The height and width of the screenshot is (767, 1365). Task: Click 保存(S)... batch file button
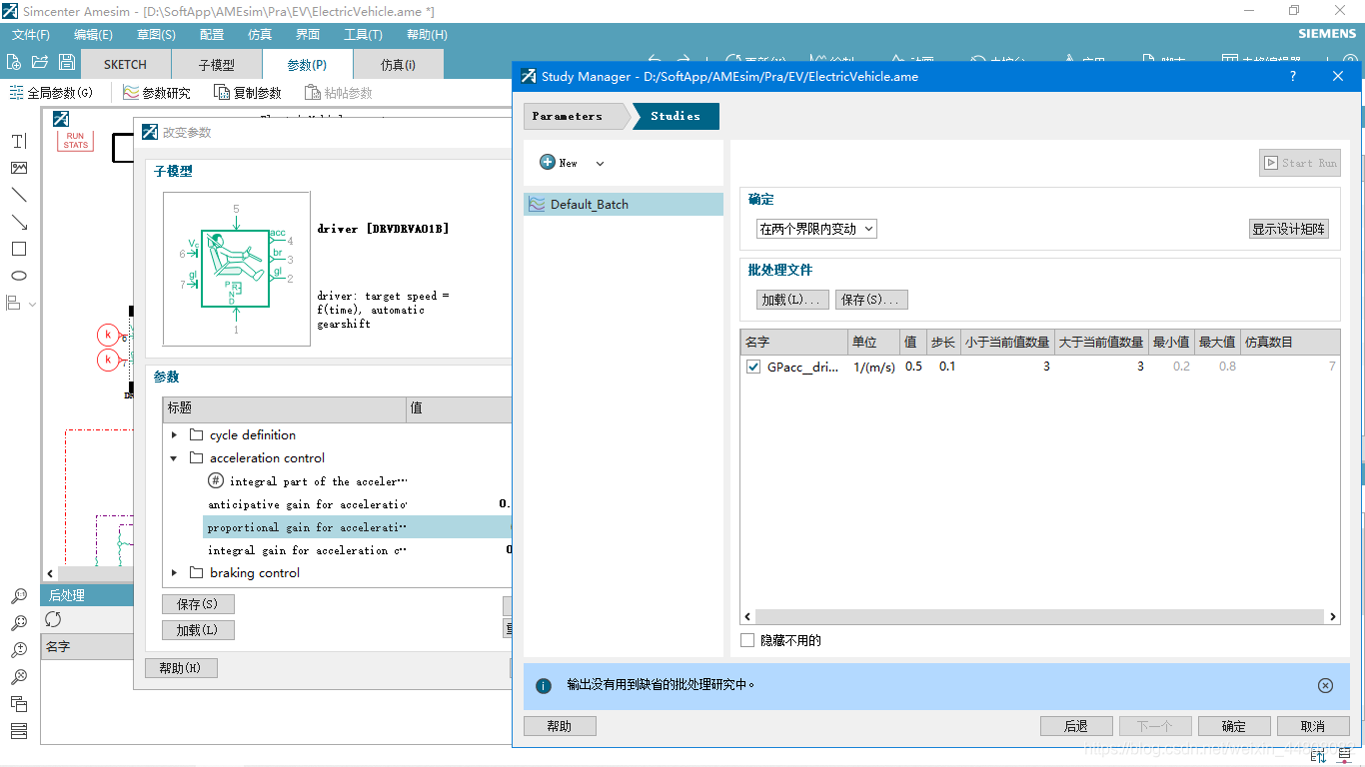[871, 300]
